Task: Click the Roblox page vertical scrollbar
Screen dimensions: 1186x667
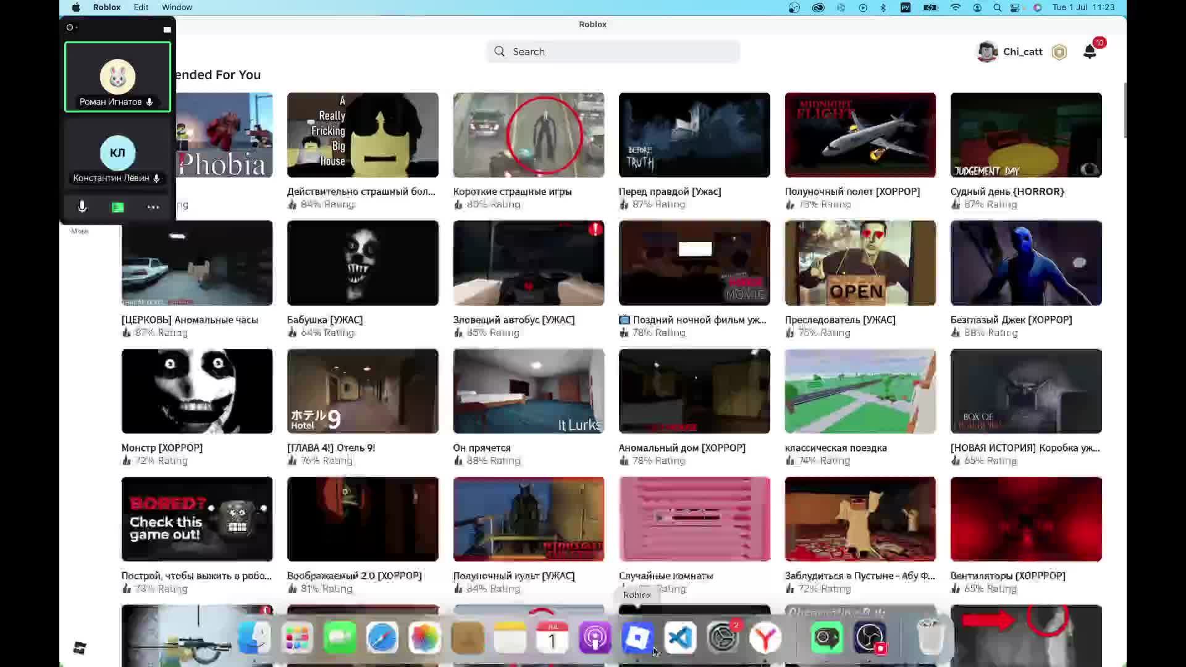Action: 1124,111
